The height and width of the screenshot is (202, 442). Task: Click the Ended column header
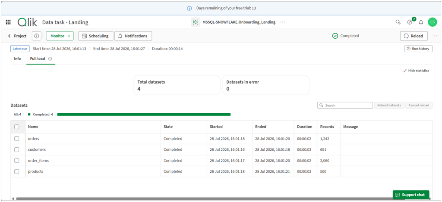(x=273, y=127)
